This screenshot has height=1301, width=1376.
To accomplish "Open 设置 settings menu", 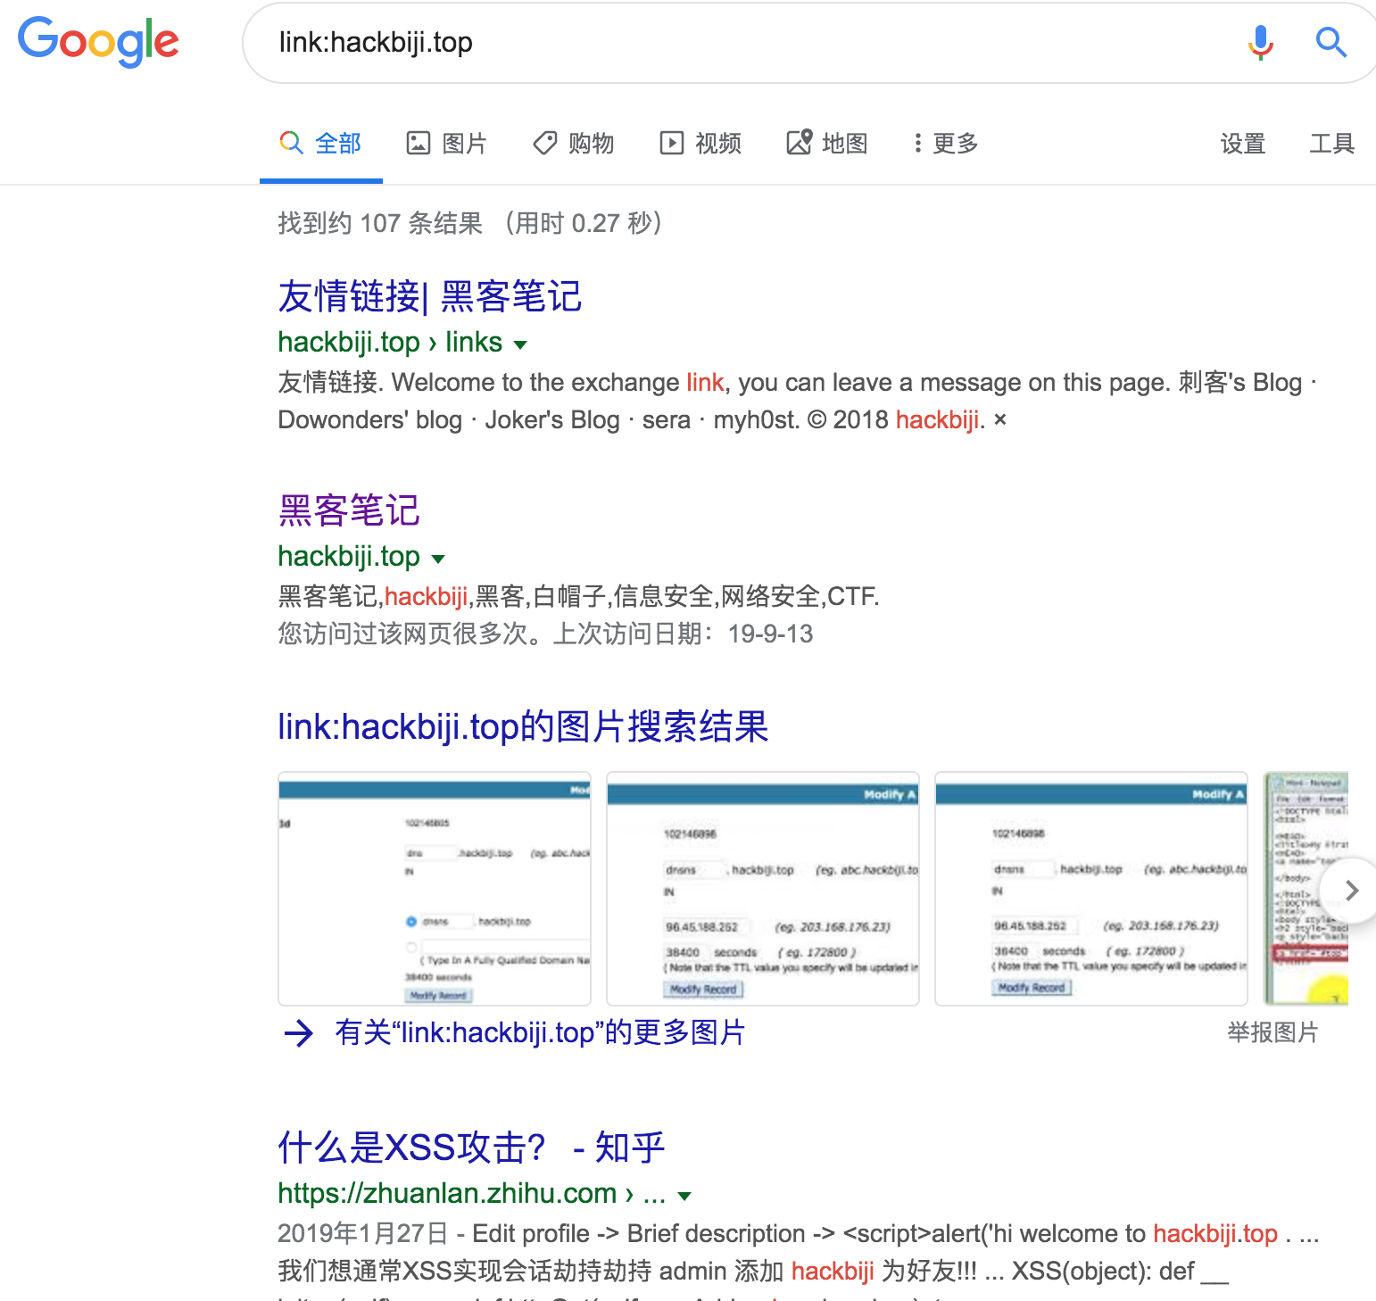I will click(1243, 143).
